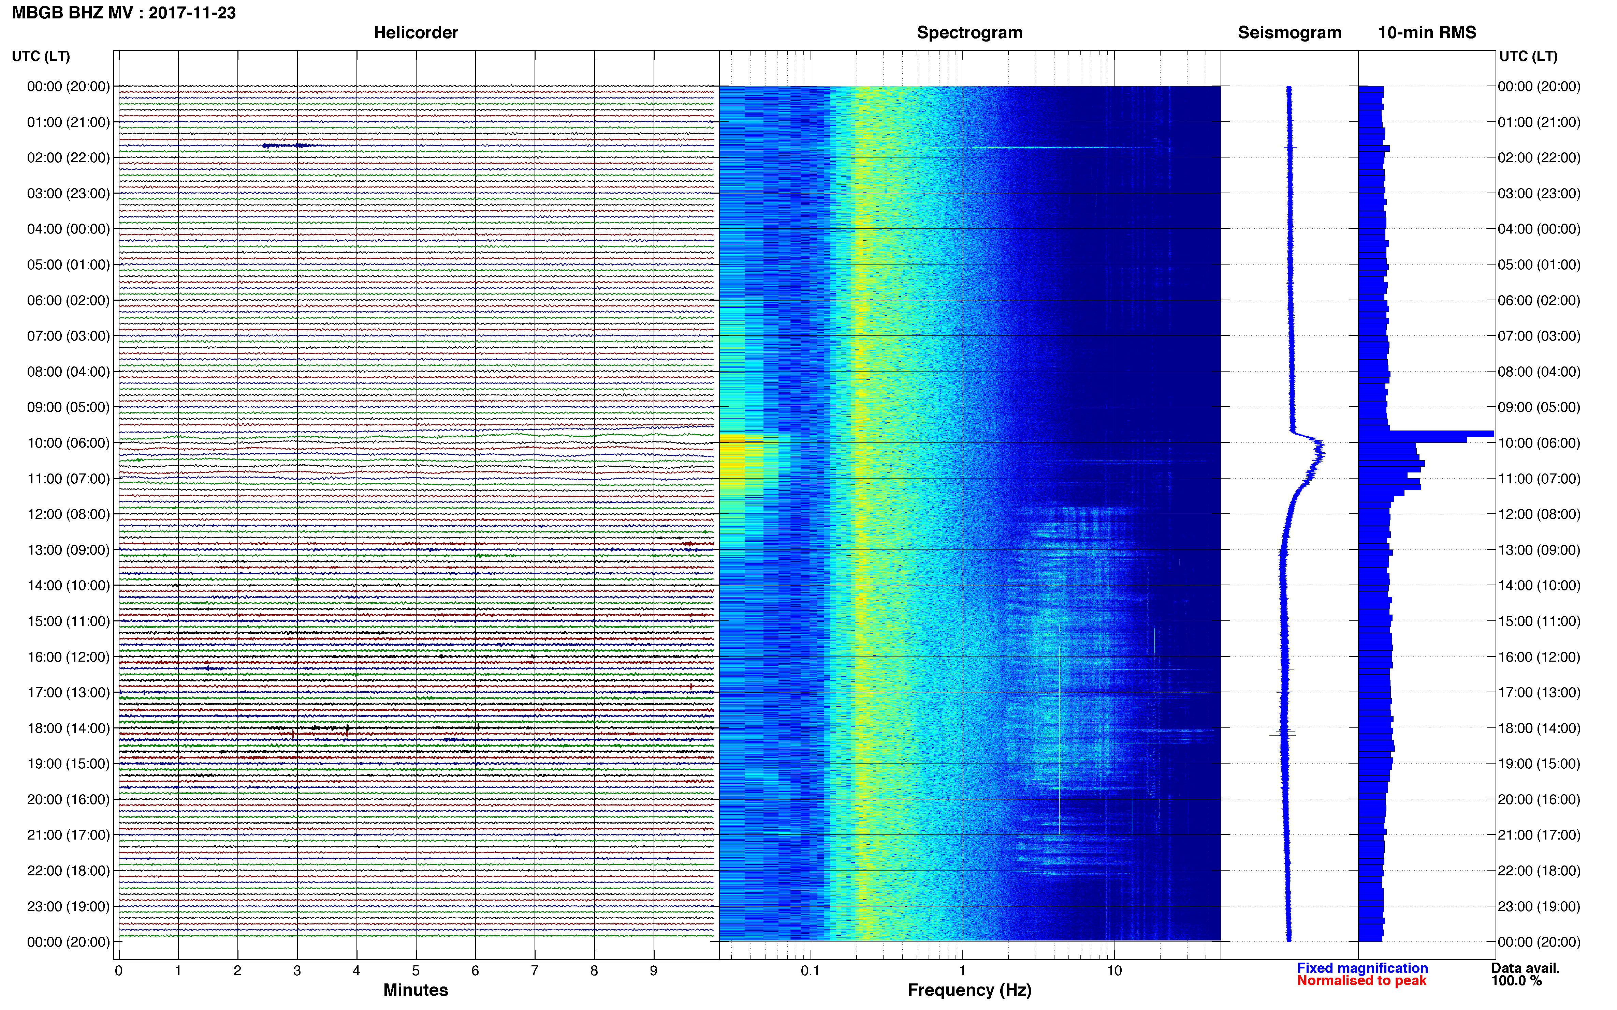Click '02:00 (22:00)' on the Helicorder time axis

point(68,157)
